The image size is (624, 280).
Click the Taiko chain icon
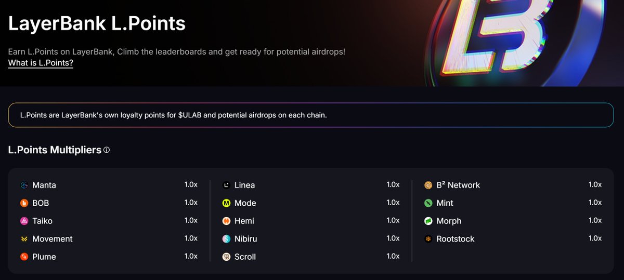pos(24,221)
